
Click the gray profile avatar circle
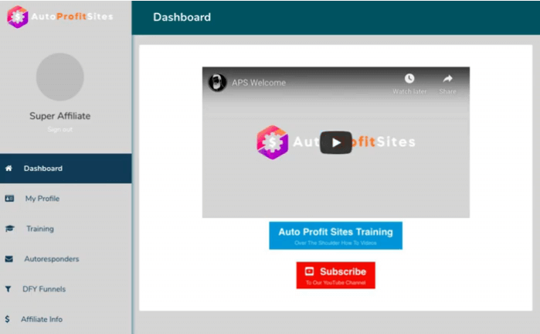[x=60, y=77]
